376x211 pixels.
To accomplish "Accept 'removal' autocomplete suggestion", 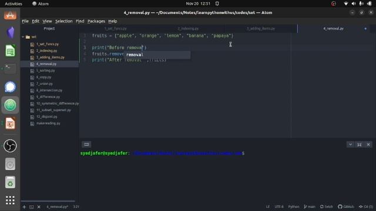I will pos(157,55).
